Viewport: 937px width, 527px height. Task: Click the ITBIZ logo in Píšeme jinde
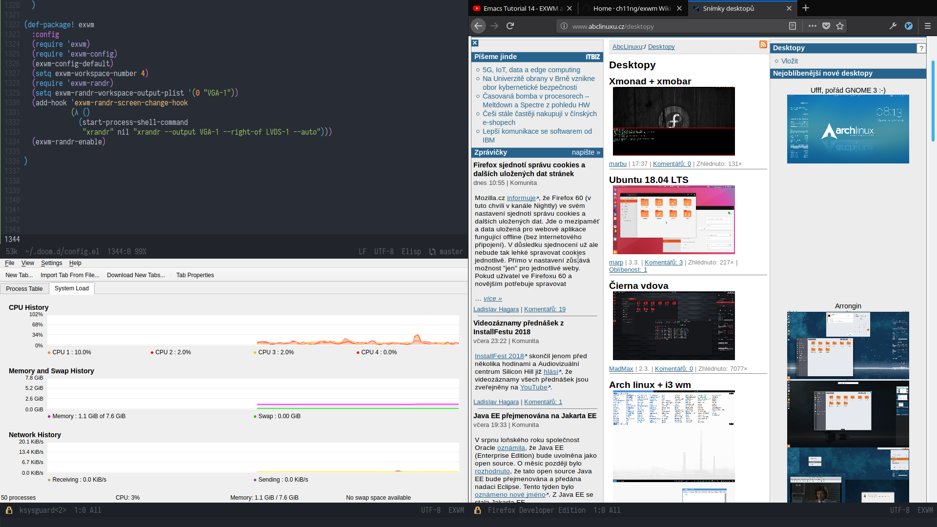(x=593, y=57)
